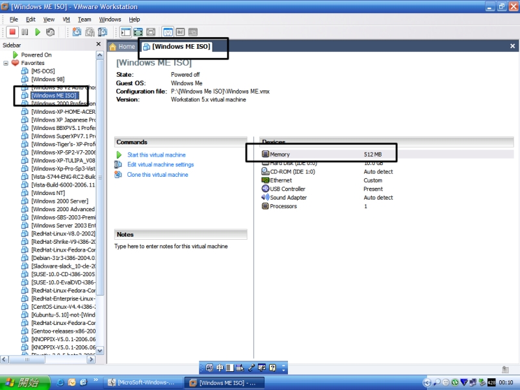Viewport: 520px width, 390px height.
Task: Click the Suspend (pause) toolbar icon
Action: coord(25,32)
